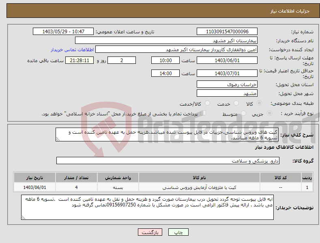
Task: Select the متوسط purchase type radio
Action: pos(243,113)
